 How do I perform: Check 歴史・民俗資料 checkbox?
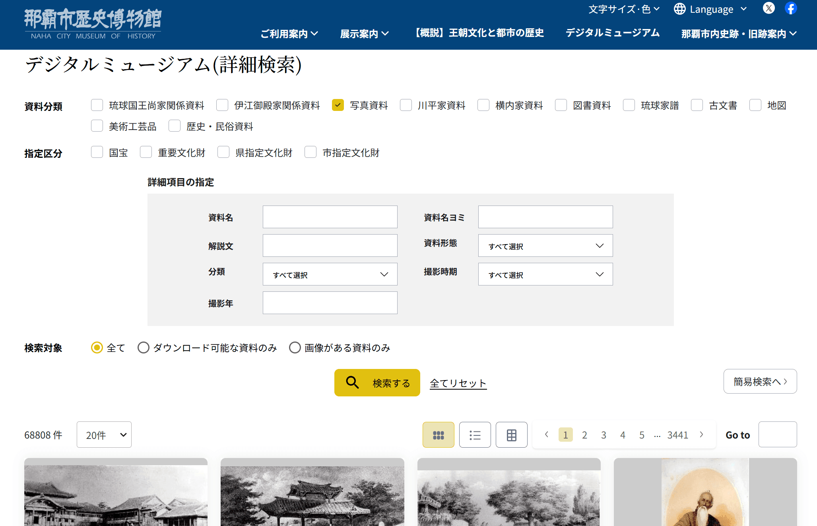click(x=175, y=126)
